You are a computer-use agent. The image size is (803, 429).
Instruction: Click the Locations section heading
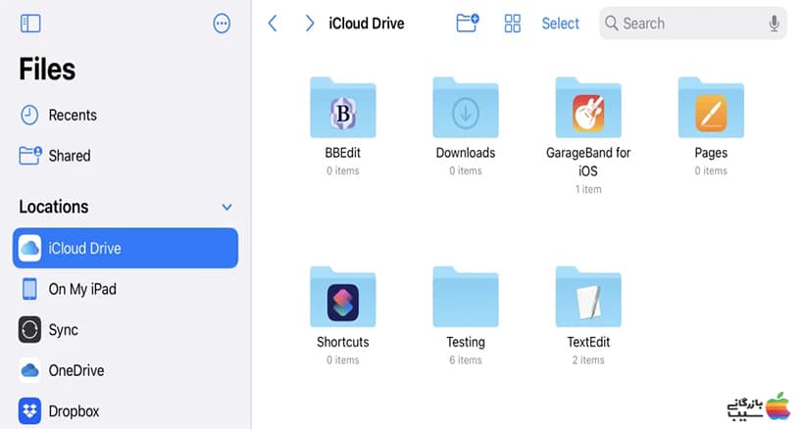54,207
